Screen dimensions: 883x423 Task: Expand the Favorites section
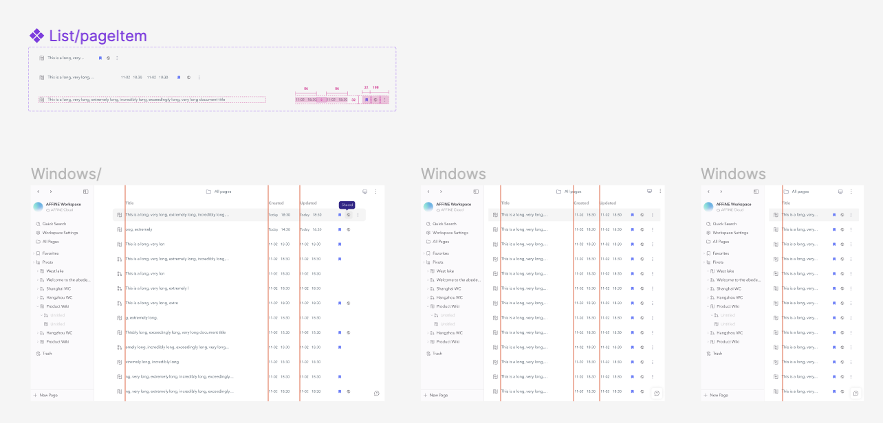[x=32, y=253]
